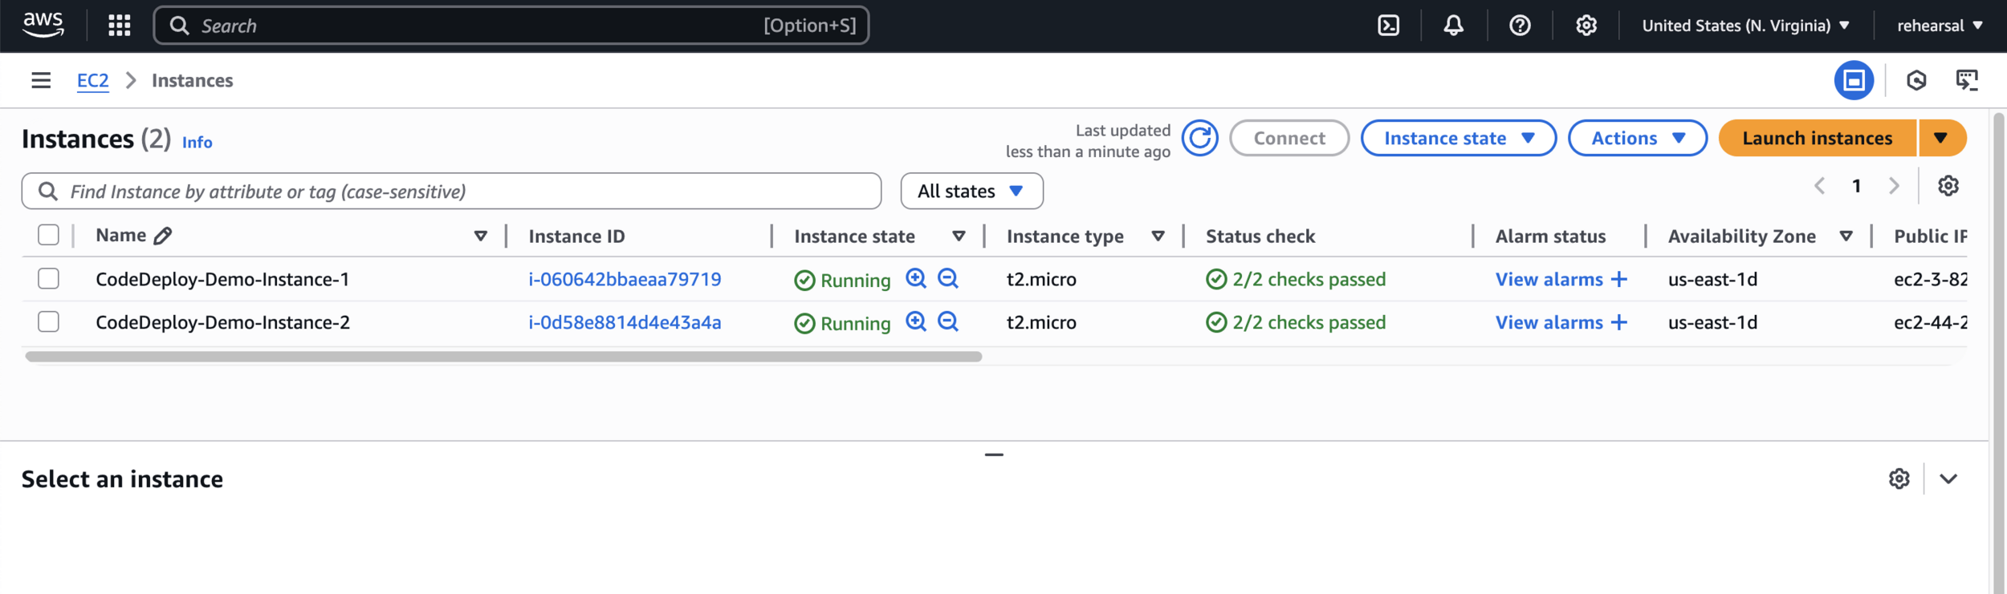Launch CloudShell from the top bar

pos(1388,26)
